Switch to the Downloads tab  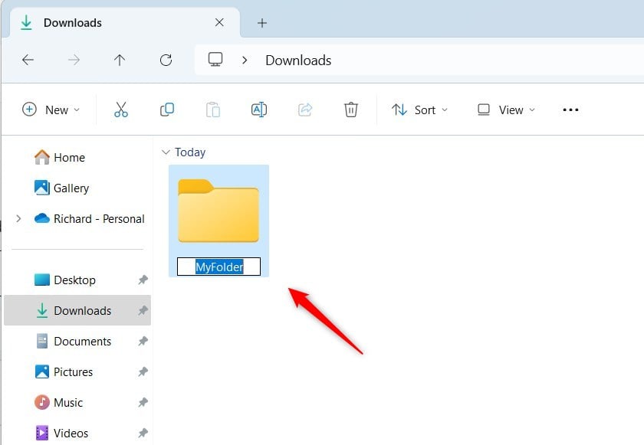73,23
